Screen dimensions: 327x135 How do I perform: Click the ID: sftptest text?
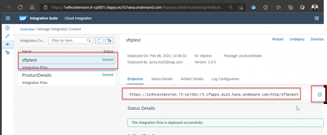click(x=203, y=56)
